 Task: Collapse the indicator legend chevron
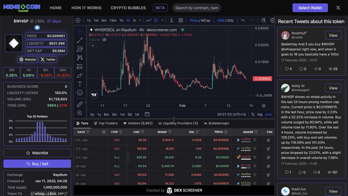92,46
